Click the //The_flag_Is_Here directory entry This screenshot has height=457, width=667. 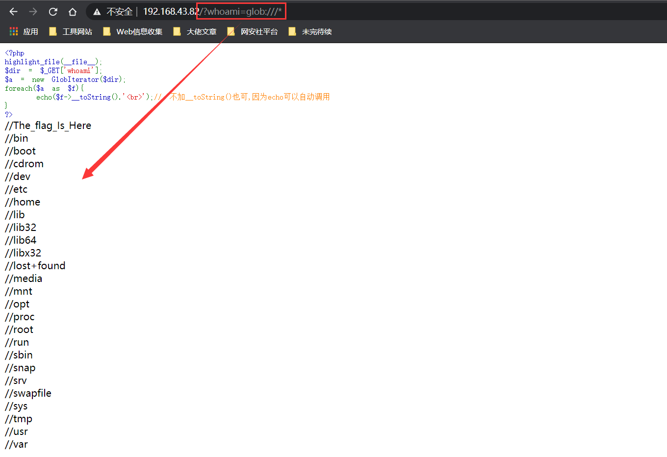[x=48, y=126]
